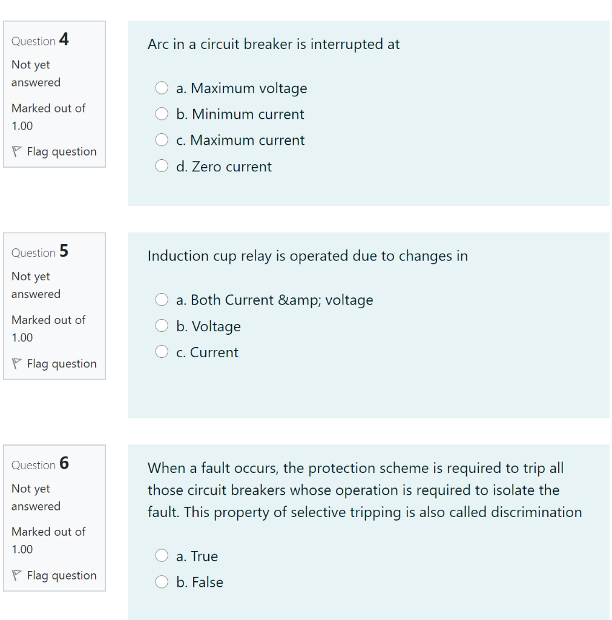The width and height of the screenshot is (612, 620).
Task: Click the flag icon beside Question 5
Action: point(17,363)
